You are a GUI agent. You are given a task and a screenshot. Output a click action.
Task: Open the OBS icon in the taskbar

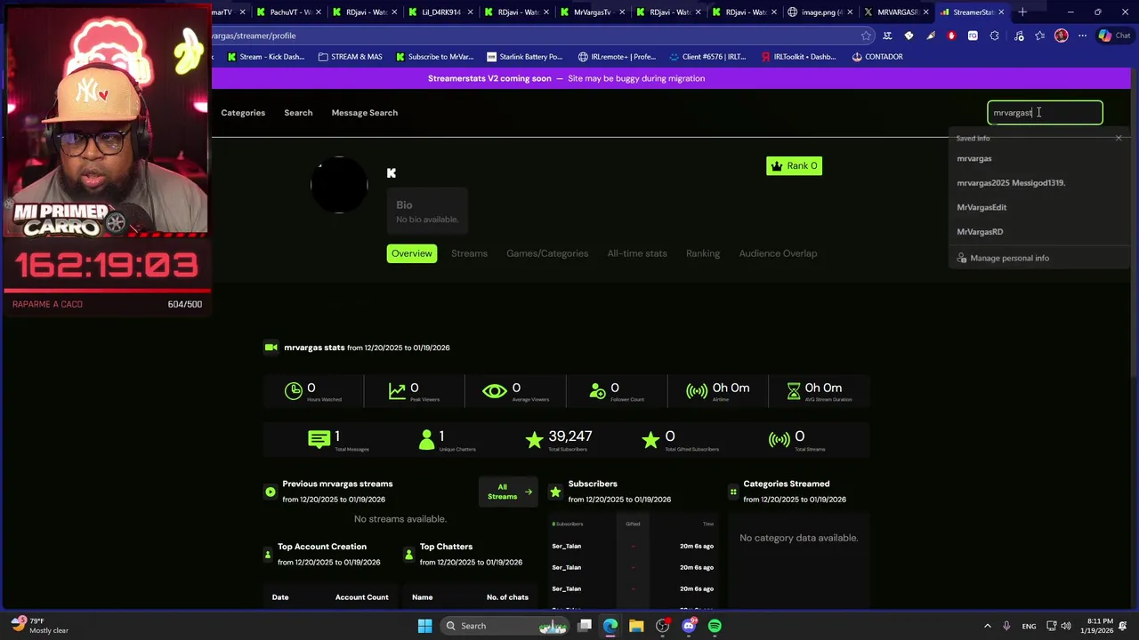point(662,626)
